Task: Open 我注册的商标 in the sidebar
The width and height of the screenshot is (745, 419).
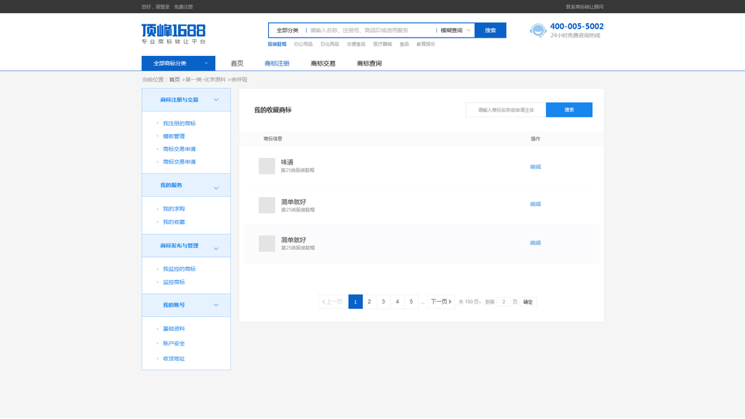Action: tap(179, 124)
